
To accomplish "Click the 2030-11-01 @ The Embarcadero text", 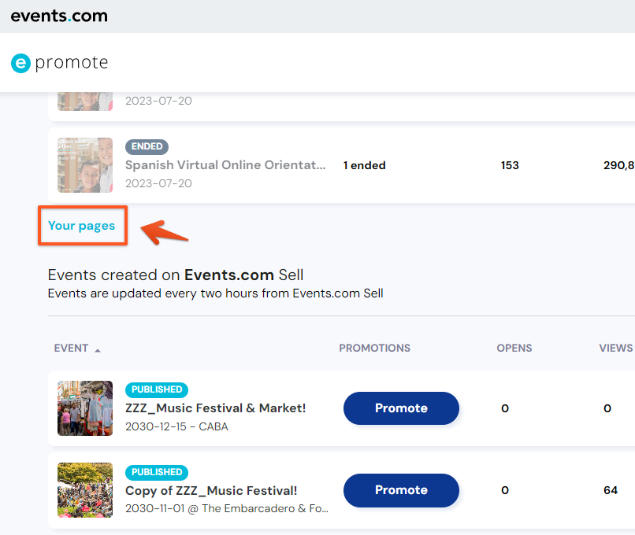I will coord(227,508).
